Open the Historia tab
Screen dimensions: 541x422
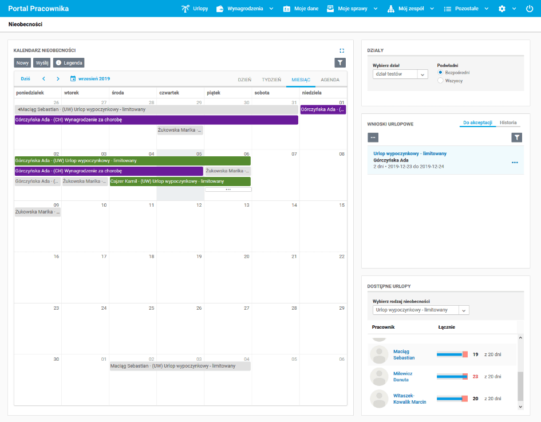(x=508, y=123)
